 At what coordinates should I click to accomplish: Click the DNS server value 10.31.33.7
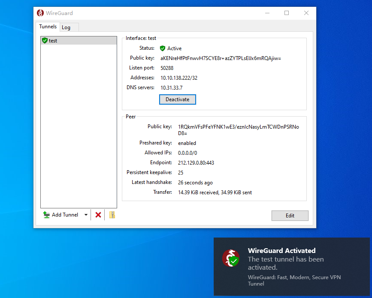tap(172, 88)
